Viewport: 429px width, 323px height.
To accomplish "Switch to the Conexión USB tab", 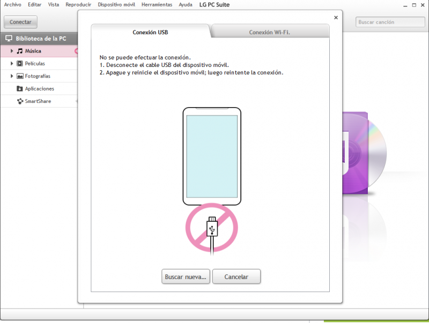I will [x=151, y=32].
